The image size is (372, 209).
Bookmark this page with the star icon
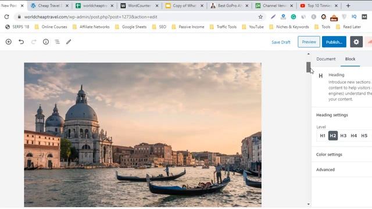(x=260, y=17)
